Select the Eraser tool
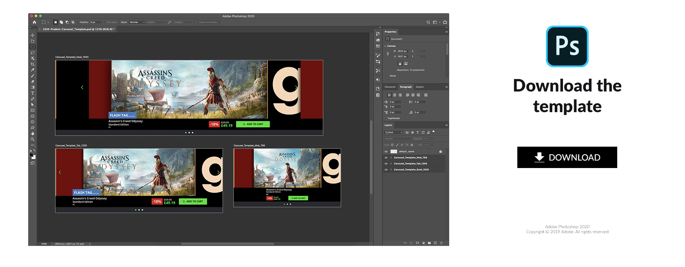This screenshot has height=267, width=685. [32, 82]
